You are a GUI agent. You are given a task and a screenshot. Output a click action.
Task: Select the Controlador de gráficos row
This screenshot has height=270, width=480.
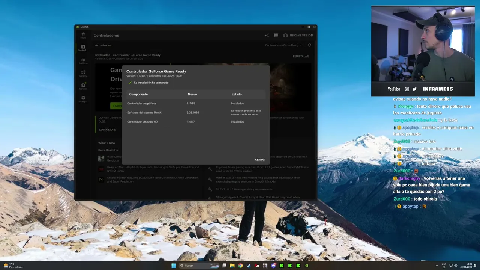pos(196,103)
